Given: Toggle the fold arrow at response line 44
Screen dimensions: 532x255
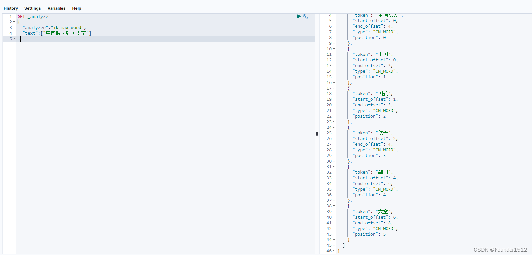Looking at the screenshot, I should [334, 240].
